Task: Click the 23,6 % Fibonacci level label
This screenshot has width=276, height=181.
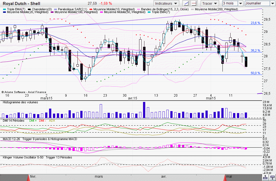Action: point(255,23)
